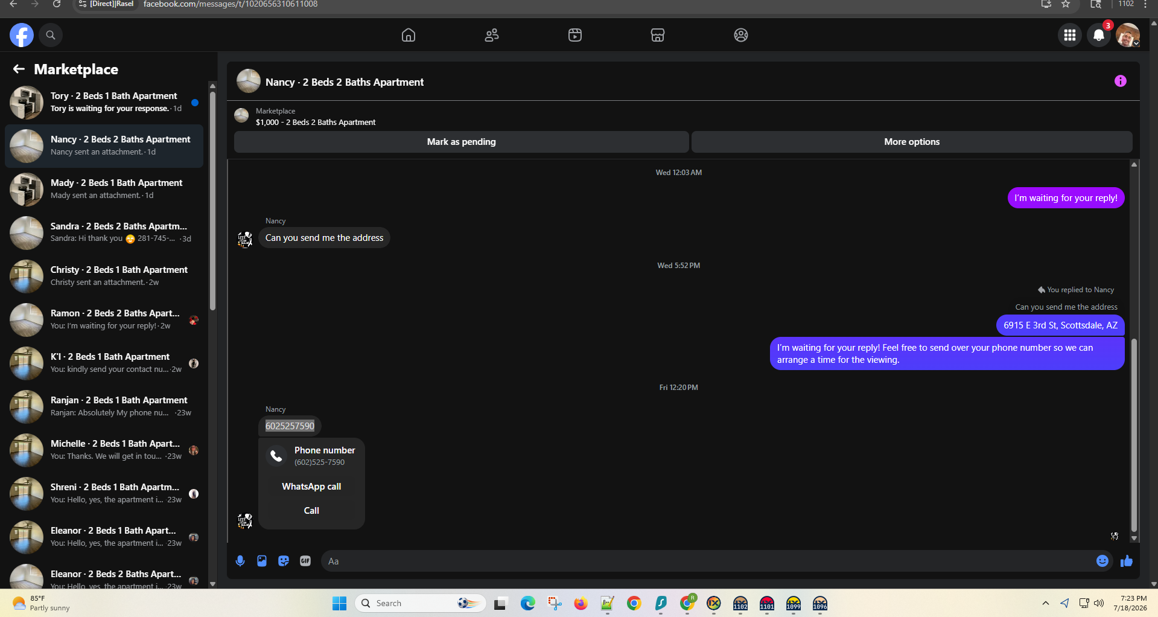Click the back arrow beside Marketplace

click(19, 69)
